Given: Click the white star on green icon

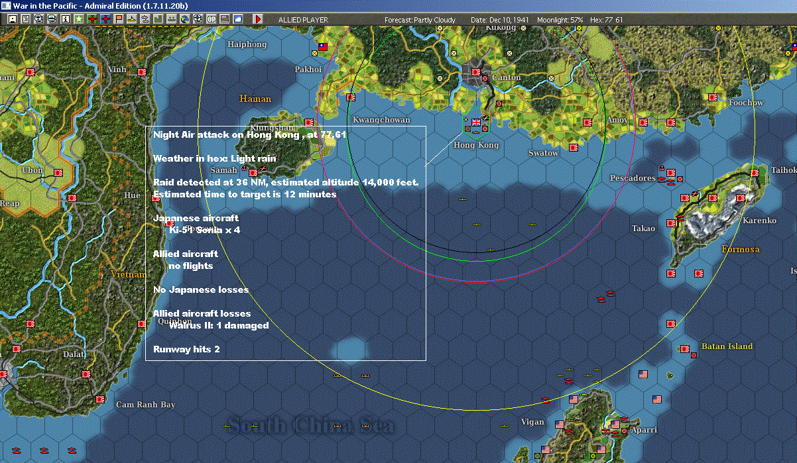Looking at the screenshot, I should [79, 19].
